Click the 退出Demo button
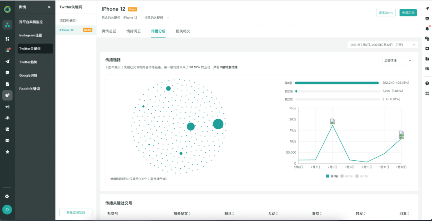Viewport: 432px width, 221px height. coord(386,13)
